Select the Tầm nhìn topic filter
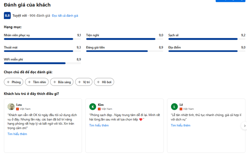The width and height of the screenshot is (247, 158). [x=37, y=82]
